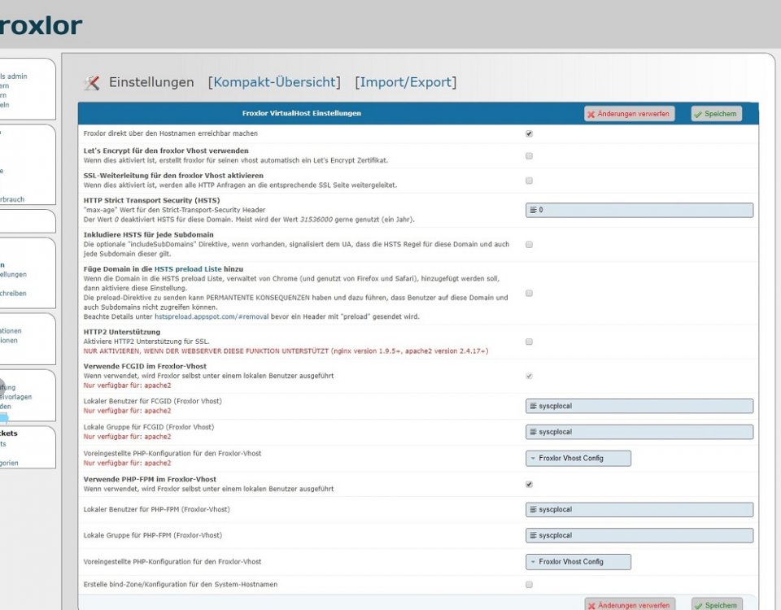Edit Lokaler Benutzer für PHP-FPM field
781x610 pixels.
(x=639, y=510)
